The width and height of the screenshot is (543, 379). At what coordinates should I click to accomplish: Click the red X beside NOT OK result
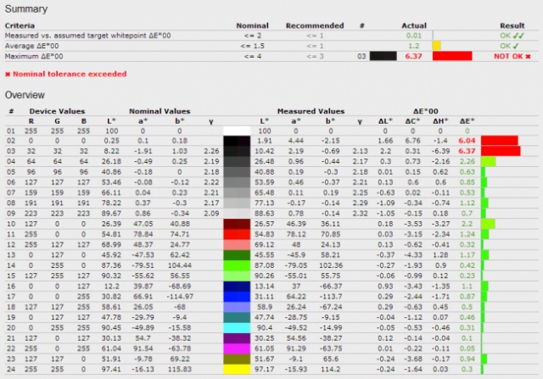[x=528, y=56]
